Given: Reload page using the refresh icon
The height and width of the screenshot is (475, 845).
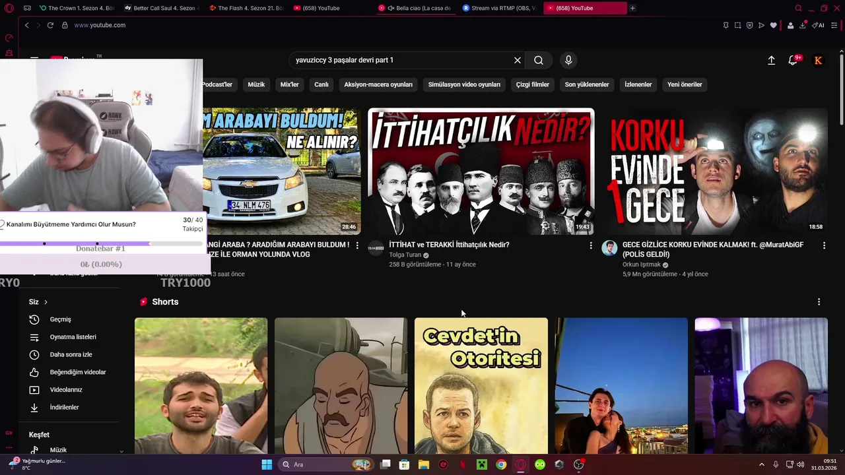Looking at the screenshot, I should coord(50,25).
